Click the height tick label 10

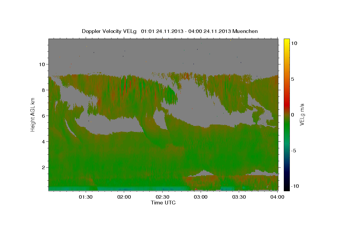point(43,64)
